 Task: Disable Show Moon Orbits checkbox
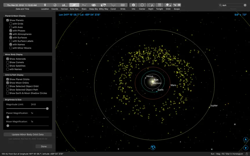pos(8,83)
